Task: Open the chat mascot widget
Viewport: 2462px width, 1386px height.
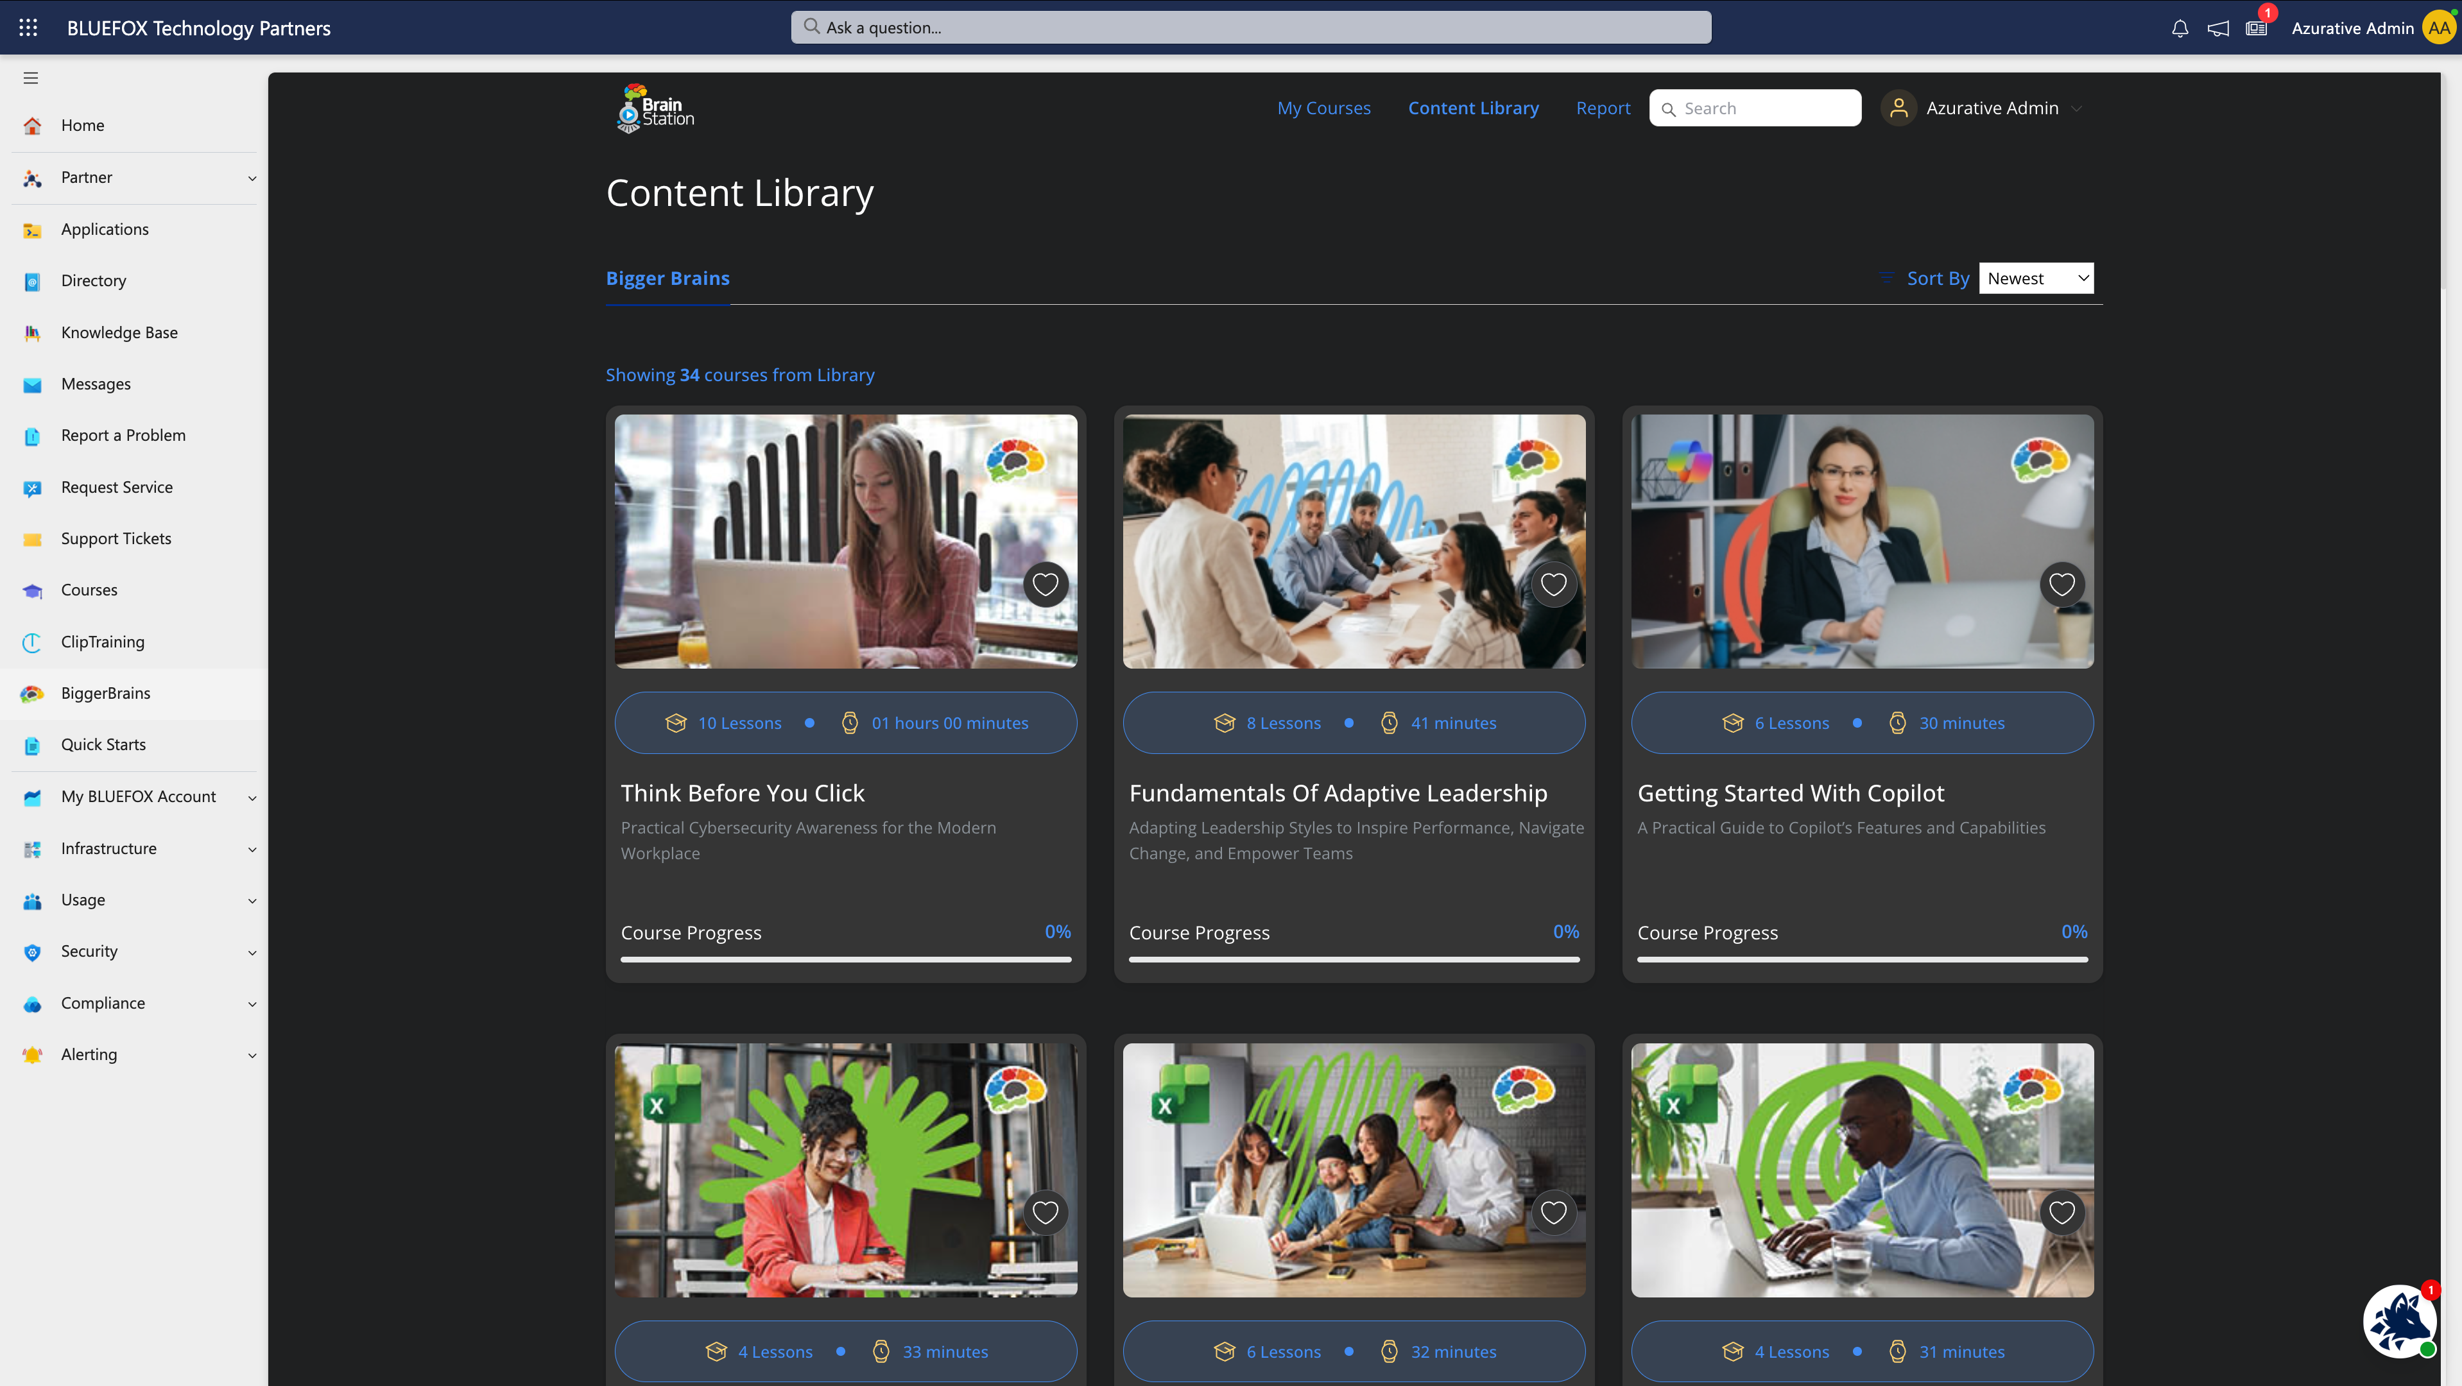Action: point(2400,1321)
